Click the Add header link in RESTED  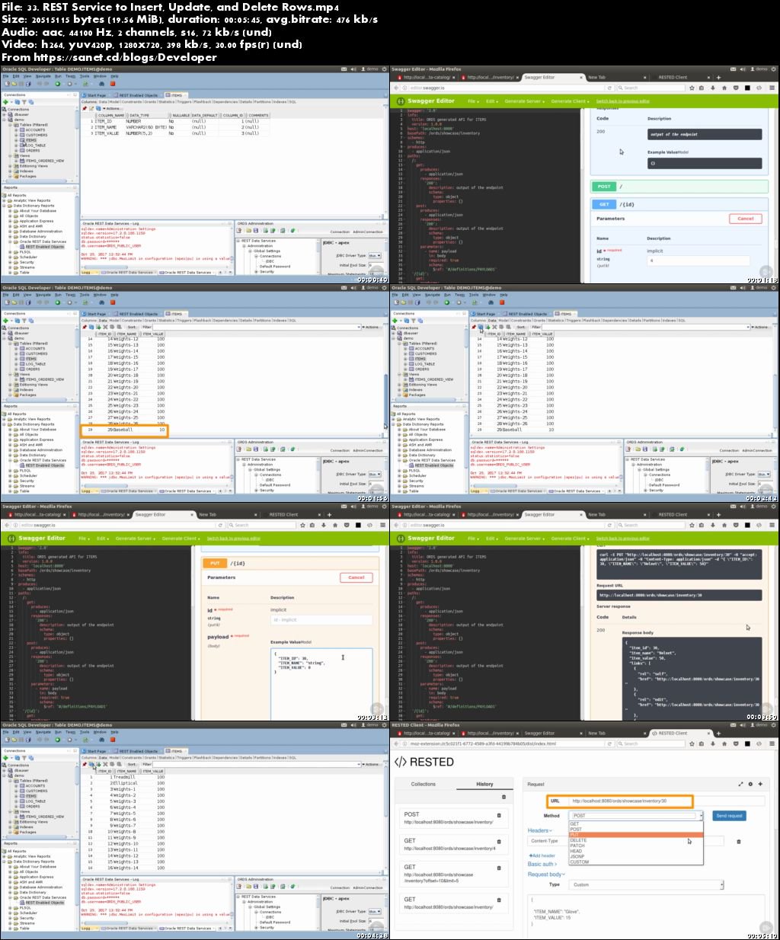(x=542, y=855)
